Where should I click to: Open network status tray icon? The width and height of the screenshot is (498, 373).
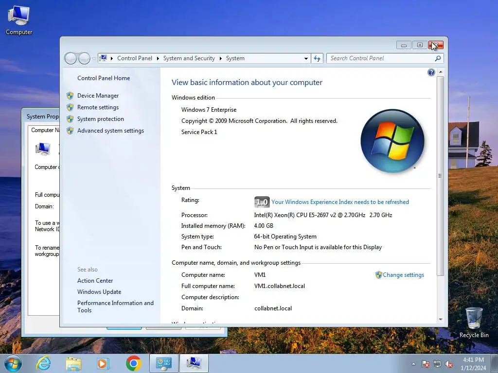[437, 364]
